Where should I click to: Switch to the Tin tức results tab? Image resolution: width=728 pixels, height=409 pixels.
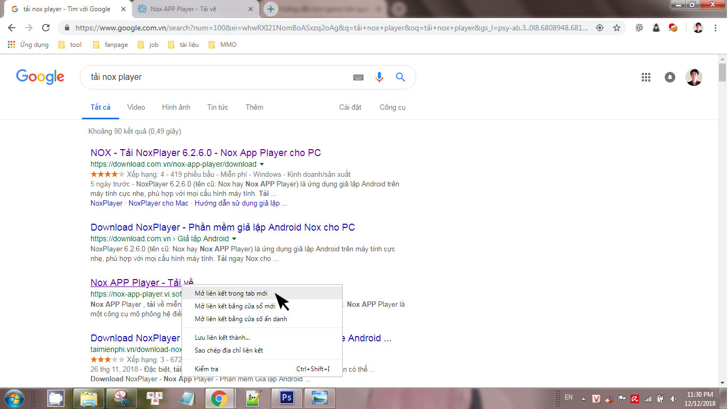[x=218, y=107]
